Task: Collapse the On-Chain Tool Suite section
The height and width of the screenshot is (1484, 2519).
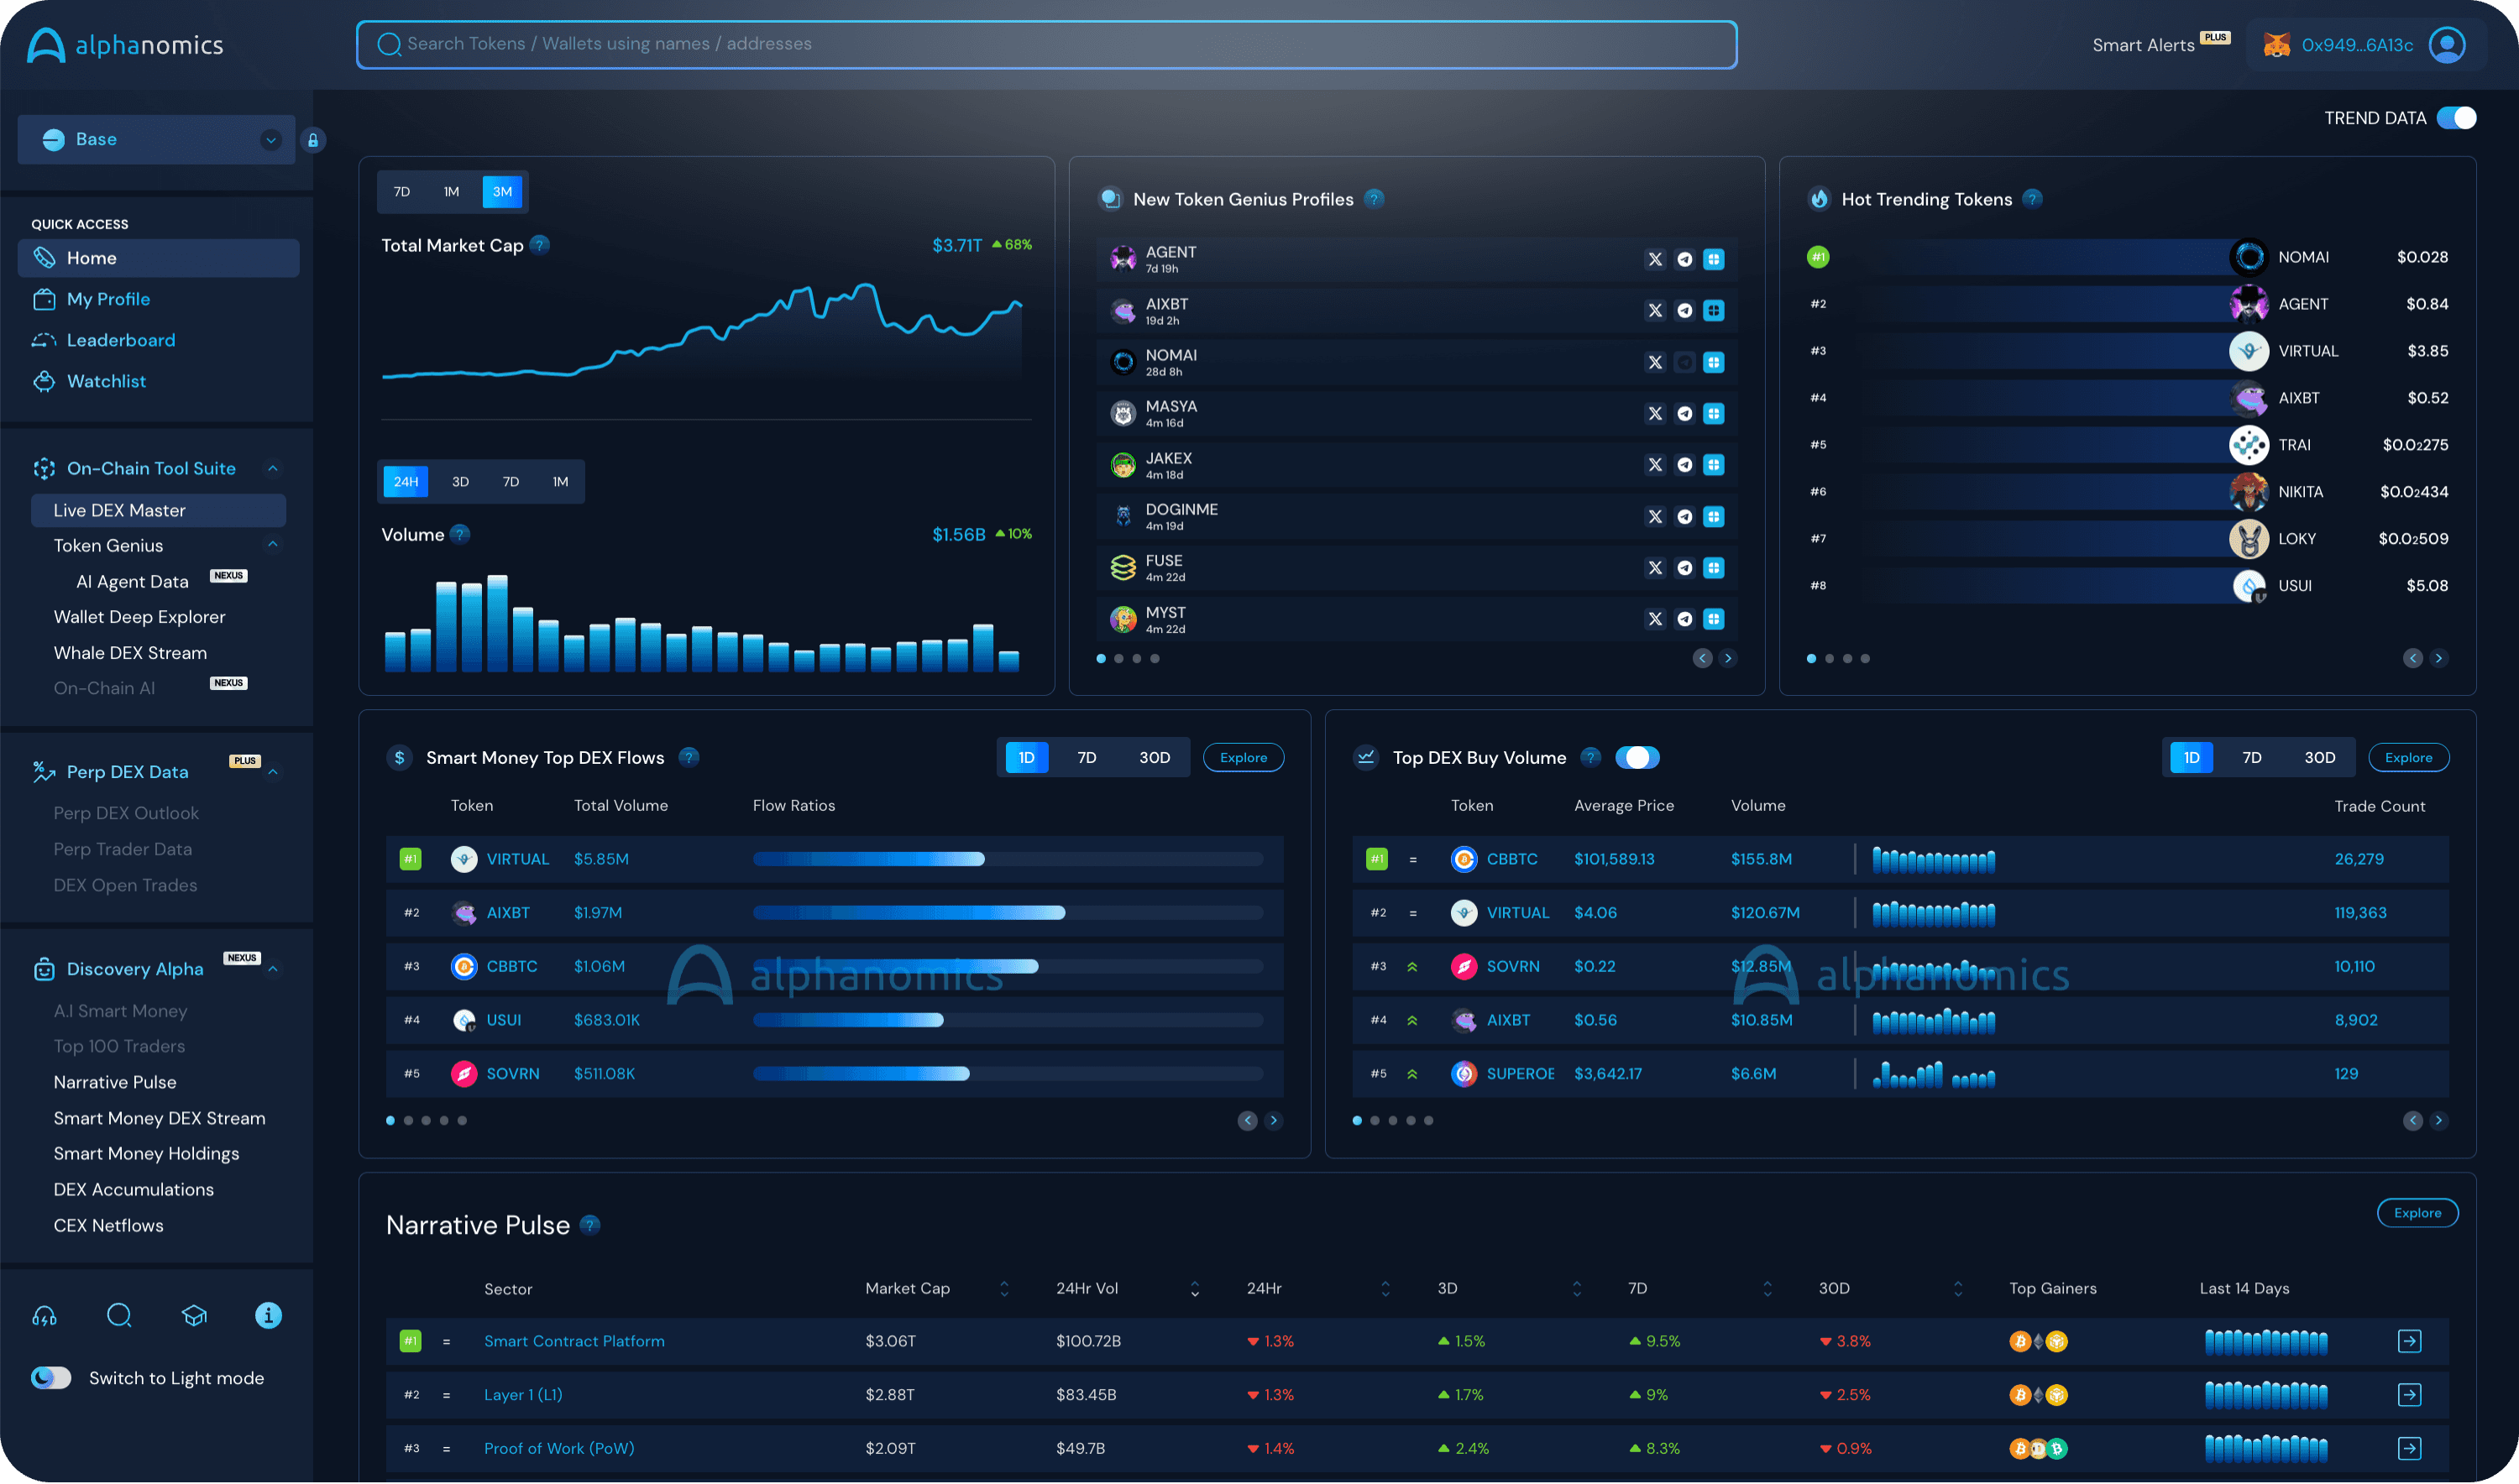Action: (272, 468)
